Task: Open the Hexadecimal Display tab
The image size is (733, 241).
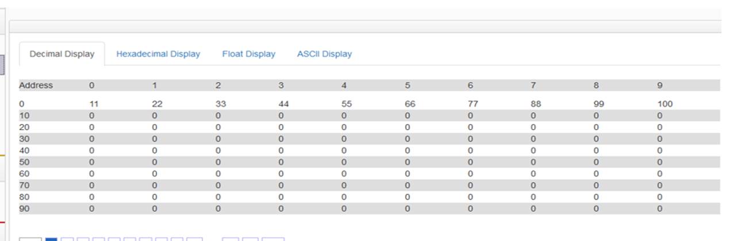Action: point(158,54)
